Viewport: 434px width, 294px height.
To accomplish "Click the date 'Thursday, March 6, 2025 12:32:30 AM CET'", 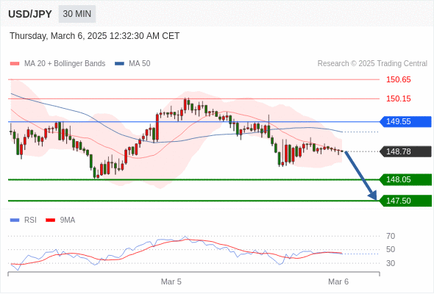I will click(x=94, y=36).
